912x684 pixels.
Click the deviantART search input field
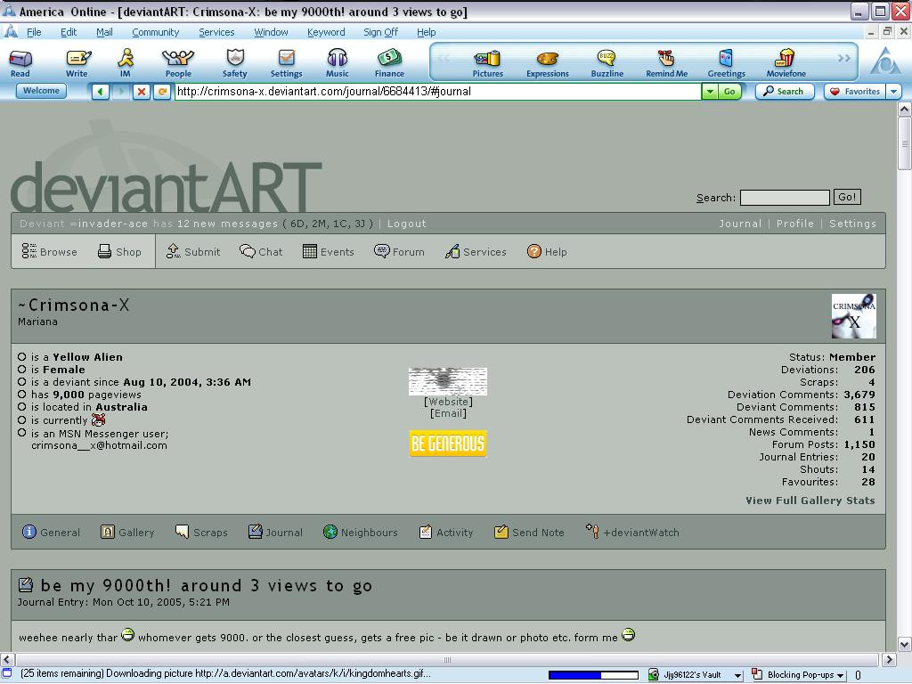point(785,198)
